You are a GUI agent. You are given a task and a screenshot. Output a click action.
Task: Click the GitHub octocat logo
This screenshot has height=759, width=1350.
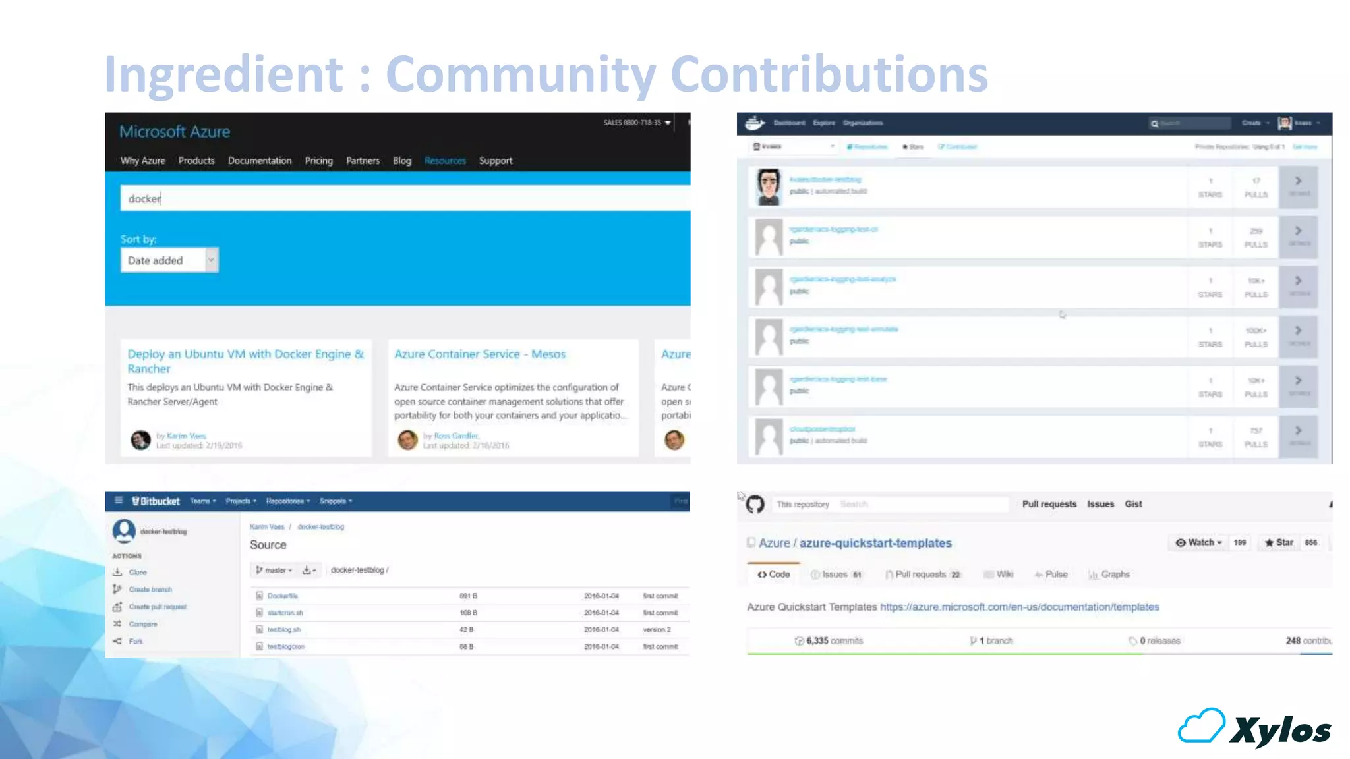[755, 504]
